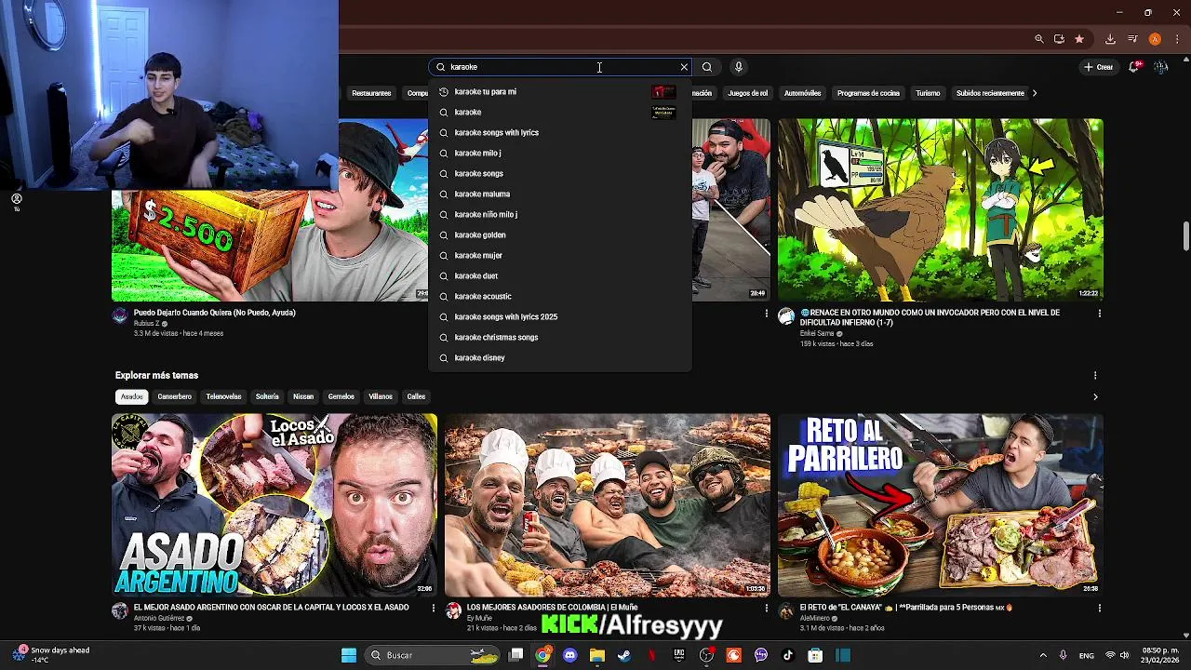The image size is (1191, 670).
Task: Open TikTok from the taskbar
Action: tap(788, 655)
